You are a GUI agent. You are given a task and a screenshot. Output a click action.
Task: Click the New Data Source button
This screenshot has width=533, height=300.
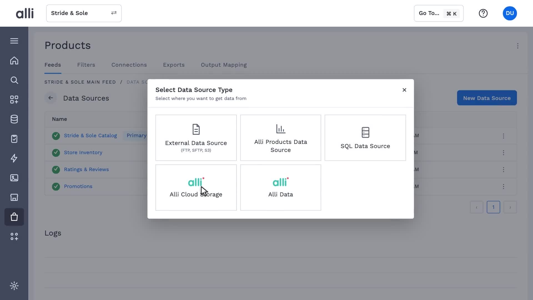point(487,98)
